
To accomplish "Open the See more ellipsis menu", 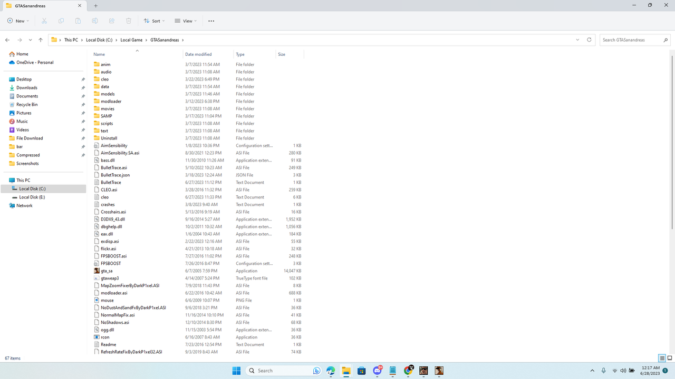I will [211, 21].
